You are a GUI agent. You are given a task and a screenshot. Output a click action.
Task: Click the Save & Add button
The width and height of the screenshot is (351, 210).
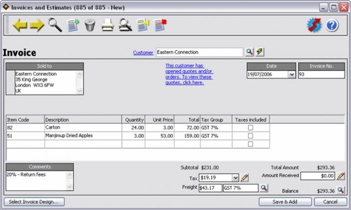pyautogui.click(x=285, y=202)
